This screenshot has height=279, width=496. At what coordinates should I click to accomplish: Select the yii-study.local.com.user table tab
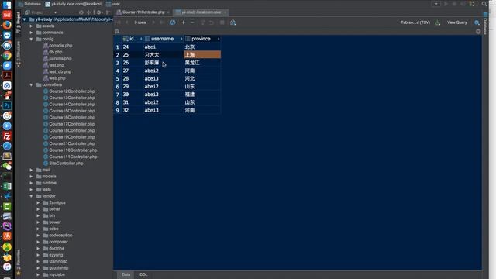coord(201,12)
